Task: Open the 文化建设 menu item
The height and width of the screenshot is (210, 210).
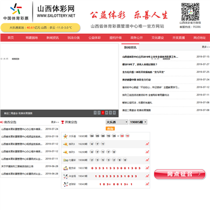Action: point(157,38)
